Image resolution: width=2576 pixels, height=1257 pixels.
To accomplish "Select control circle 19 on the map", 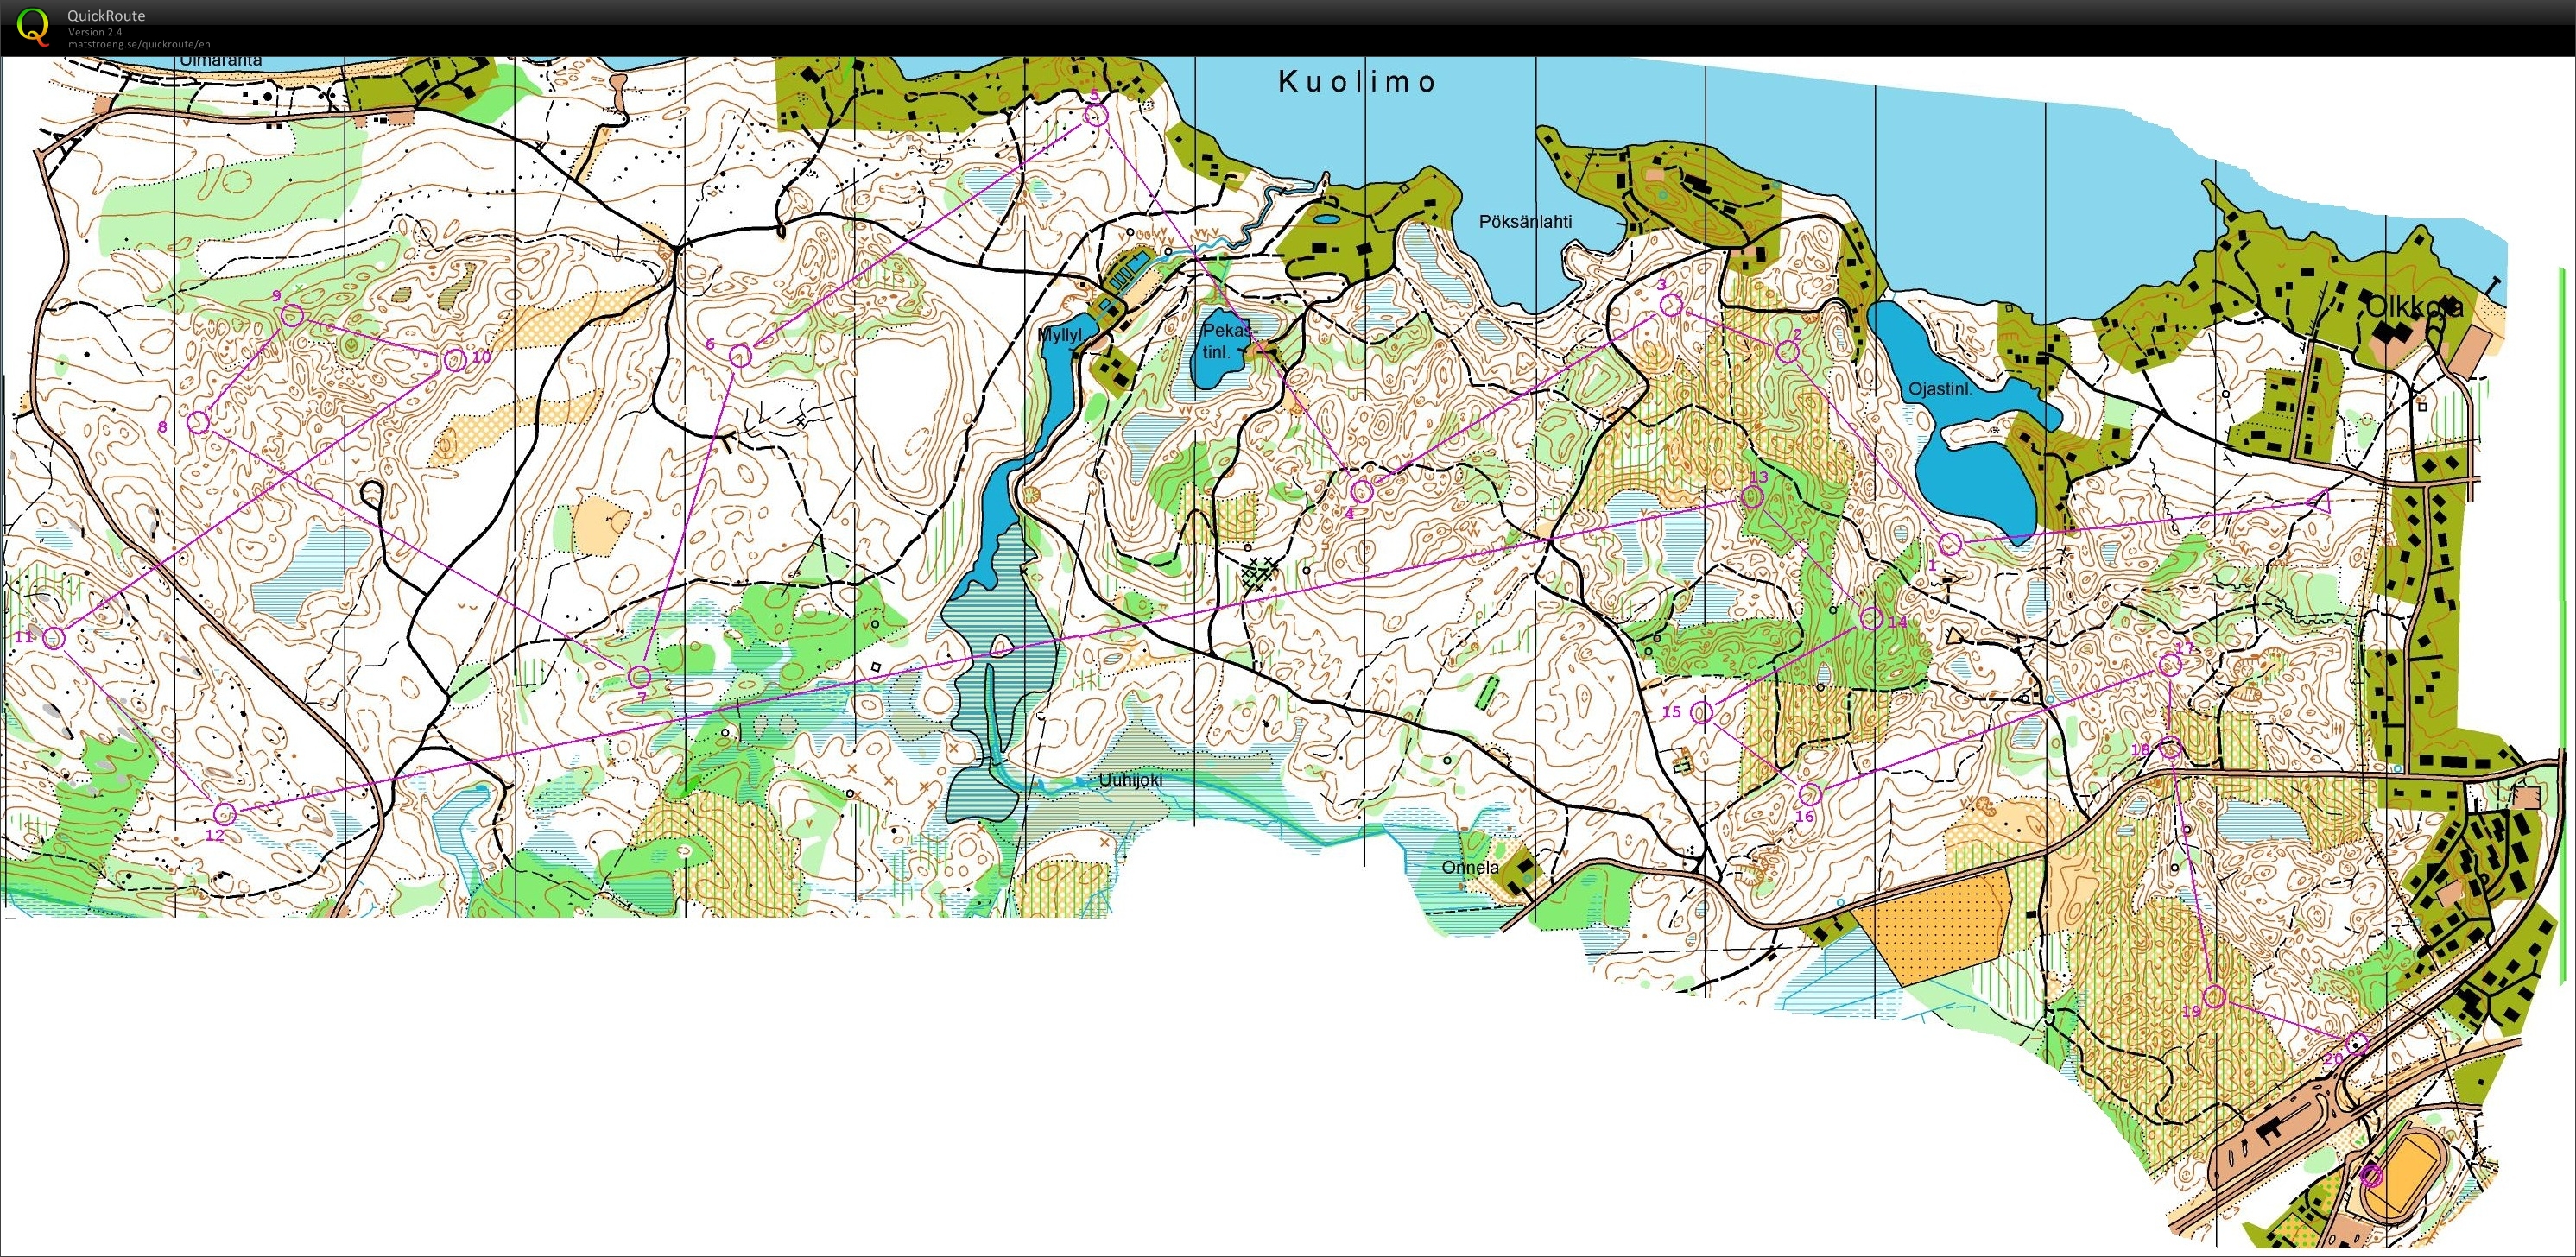I will (2214, 996).
